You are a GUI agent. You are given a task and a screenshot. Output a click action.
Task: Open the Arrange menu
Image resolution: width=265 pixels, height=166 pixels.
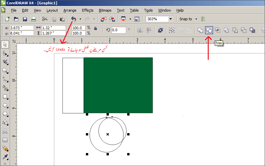(x=70, y=10)
